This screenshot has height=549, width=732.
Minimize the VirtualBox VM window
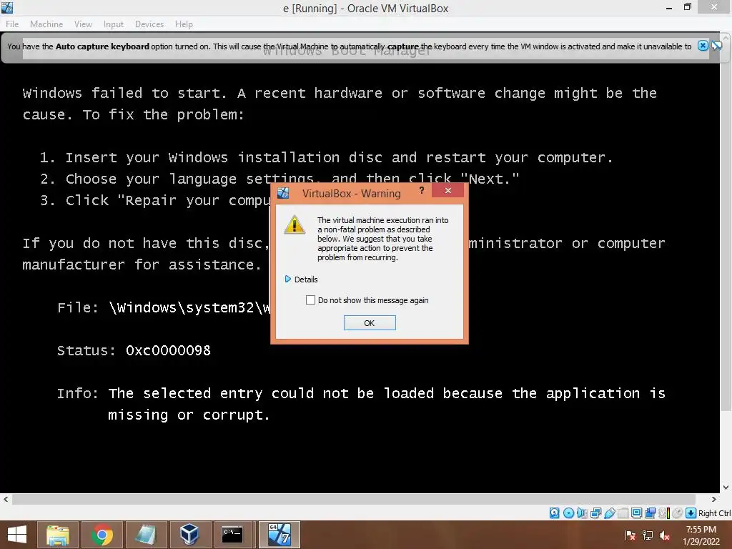(x=668, y=7)
